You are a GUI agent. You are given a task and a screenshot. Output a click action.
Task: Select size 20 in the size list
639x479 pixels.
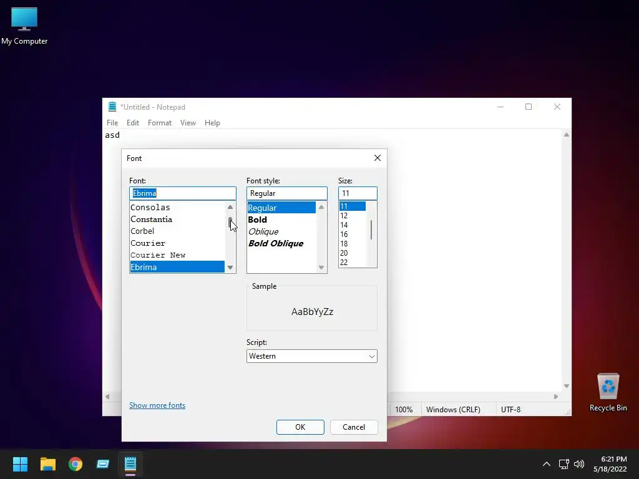point(353,253)
